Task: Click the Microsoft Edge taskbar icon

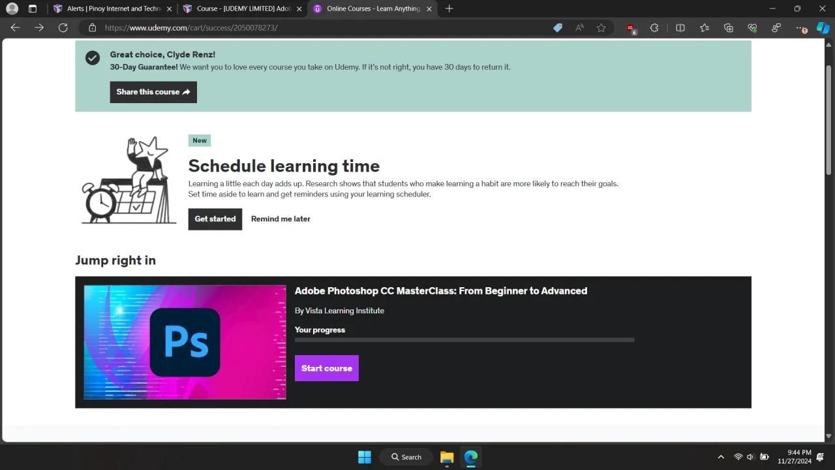Action: coord(471,457)
